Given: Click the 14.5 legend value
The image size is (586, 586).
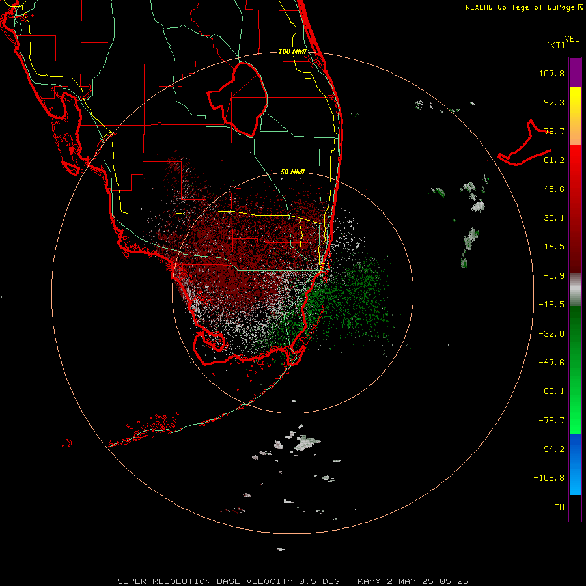Looking at the screenshot, I should click(x=554, y=247).
